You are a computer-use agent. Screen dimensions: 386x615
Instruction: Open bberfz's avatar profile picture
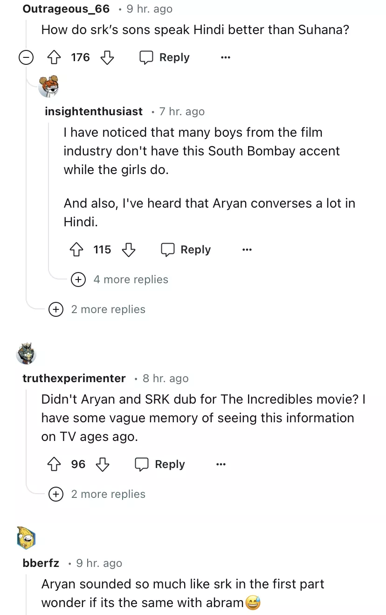[26, 537]
